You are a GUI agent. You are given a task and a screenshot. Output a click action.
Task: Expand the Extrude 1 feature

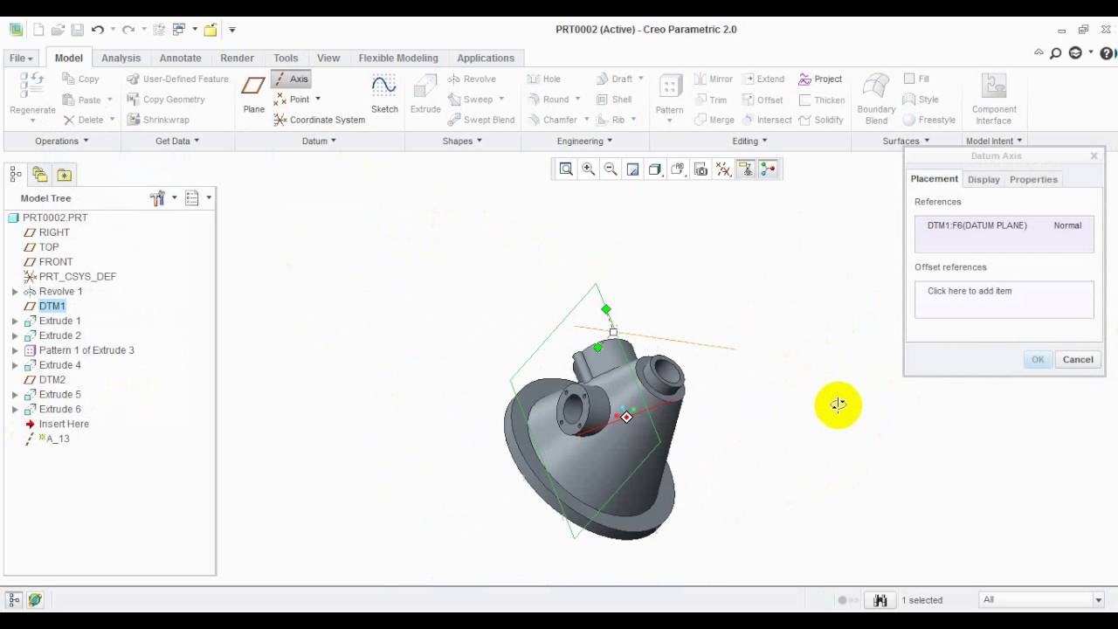point(15,321)
